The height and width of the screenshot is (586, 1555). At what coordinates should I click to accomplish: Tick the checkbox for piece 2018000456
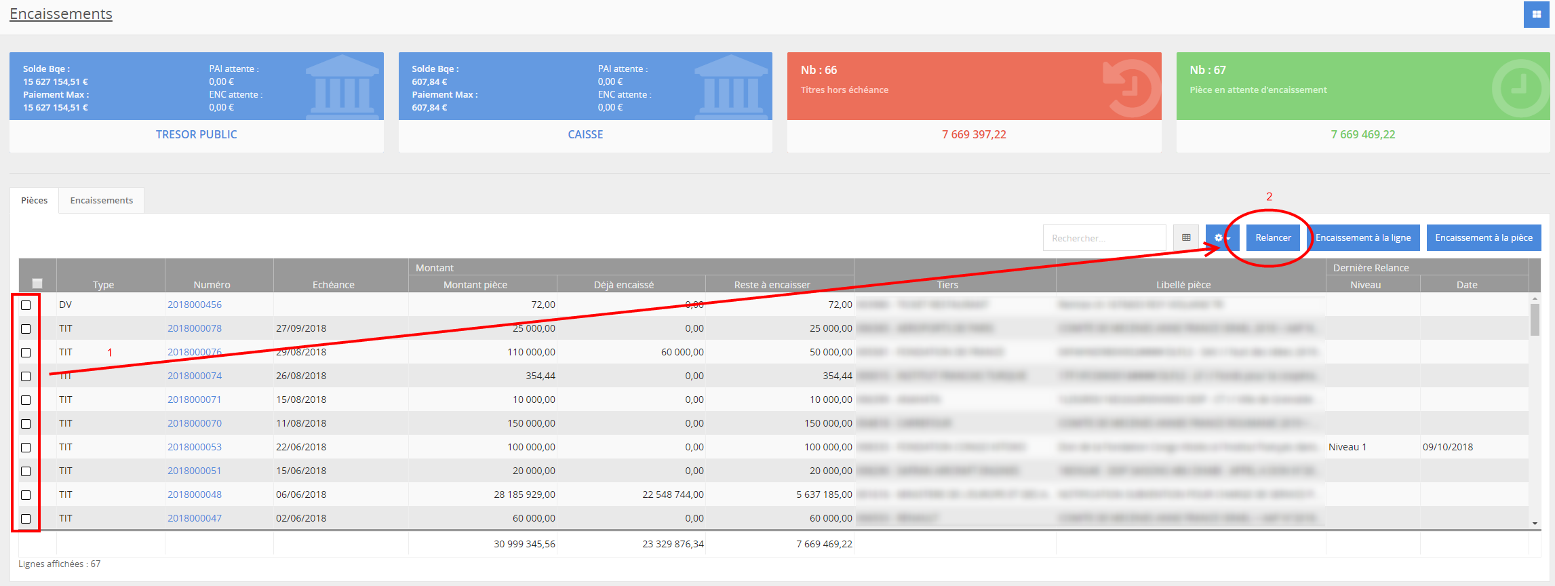(x=26, y=305)
